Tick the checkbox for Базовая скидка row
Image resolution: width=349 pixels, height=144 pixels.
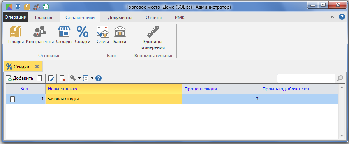(12, 99)
